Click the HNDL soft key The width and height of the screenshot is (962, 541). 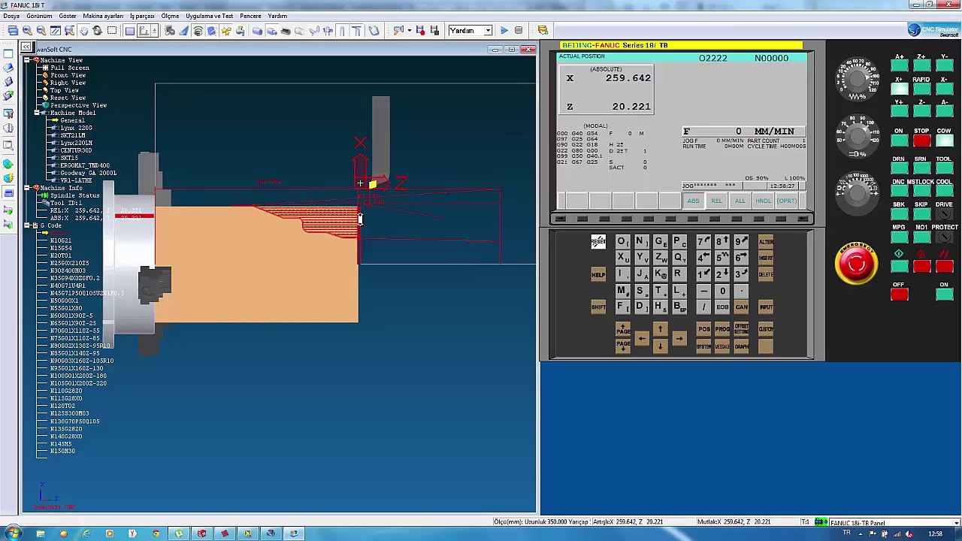(764, 201)
